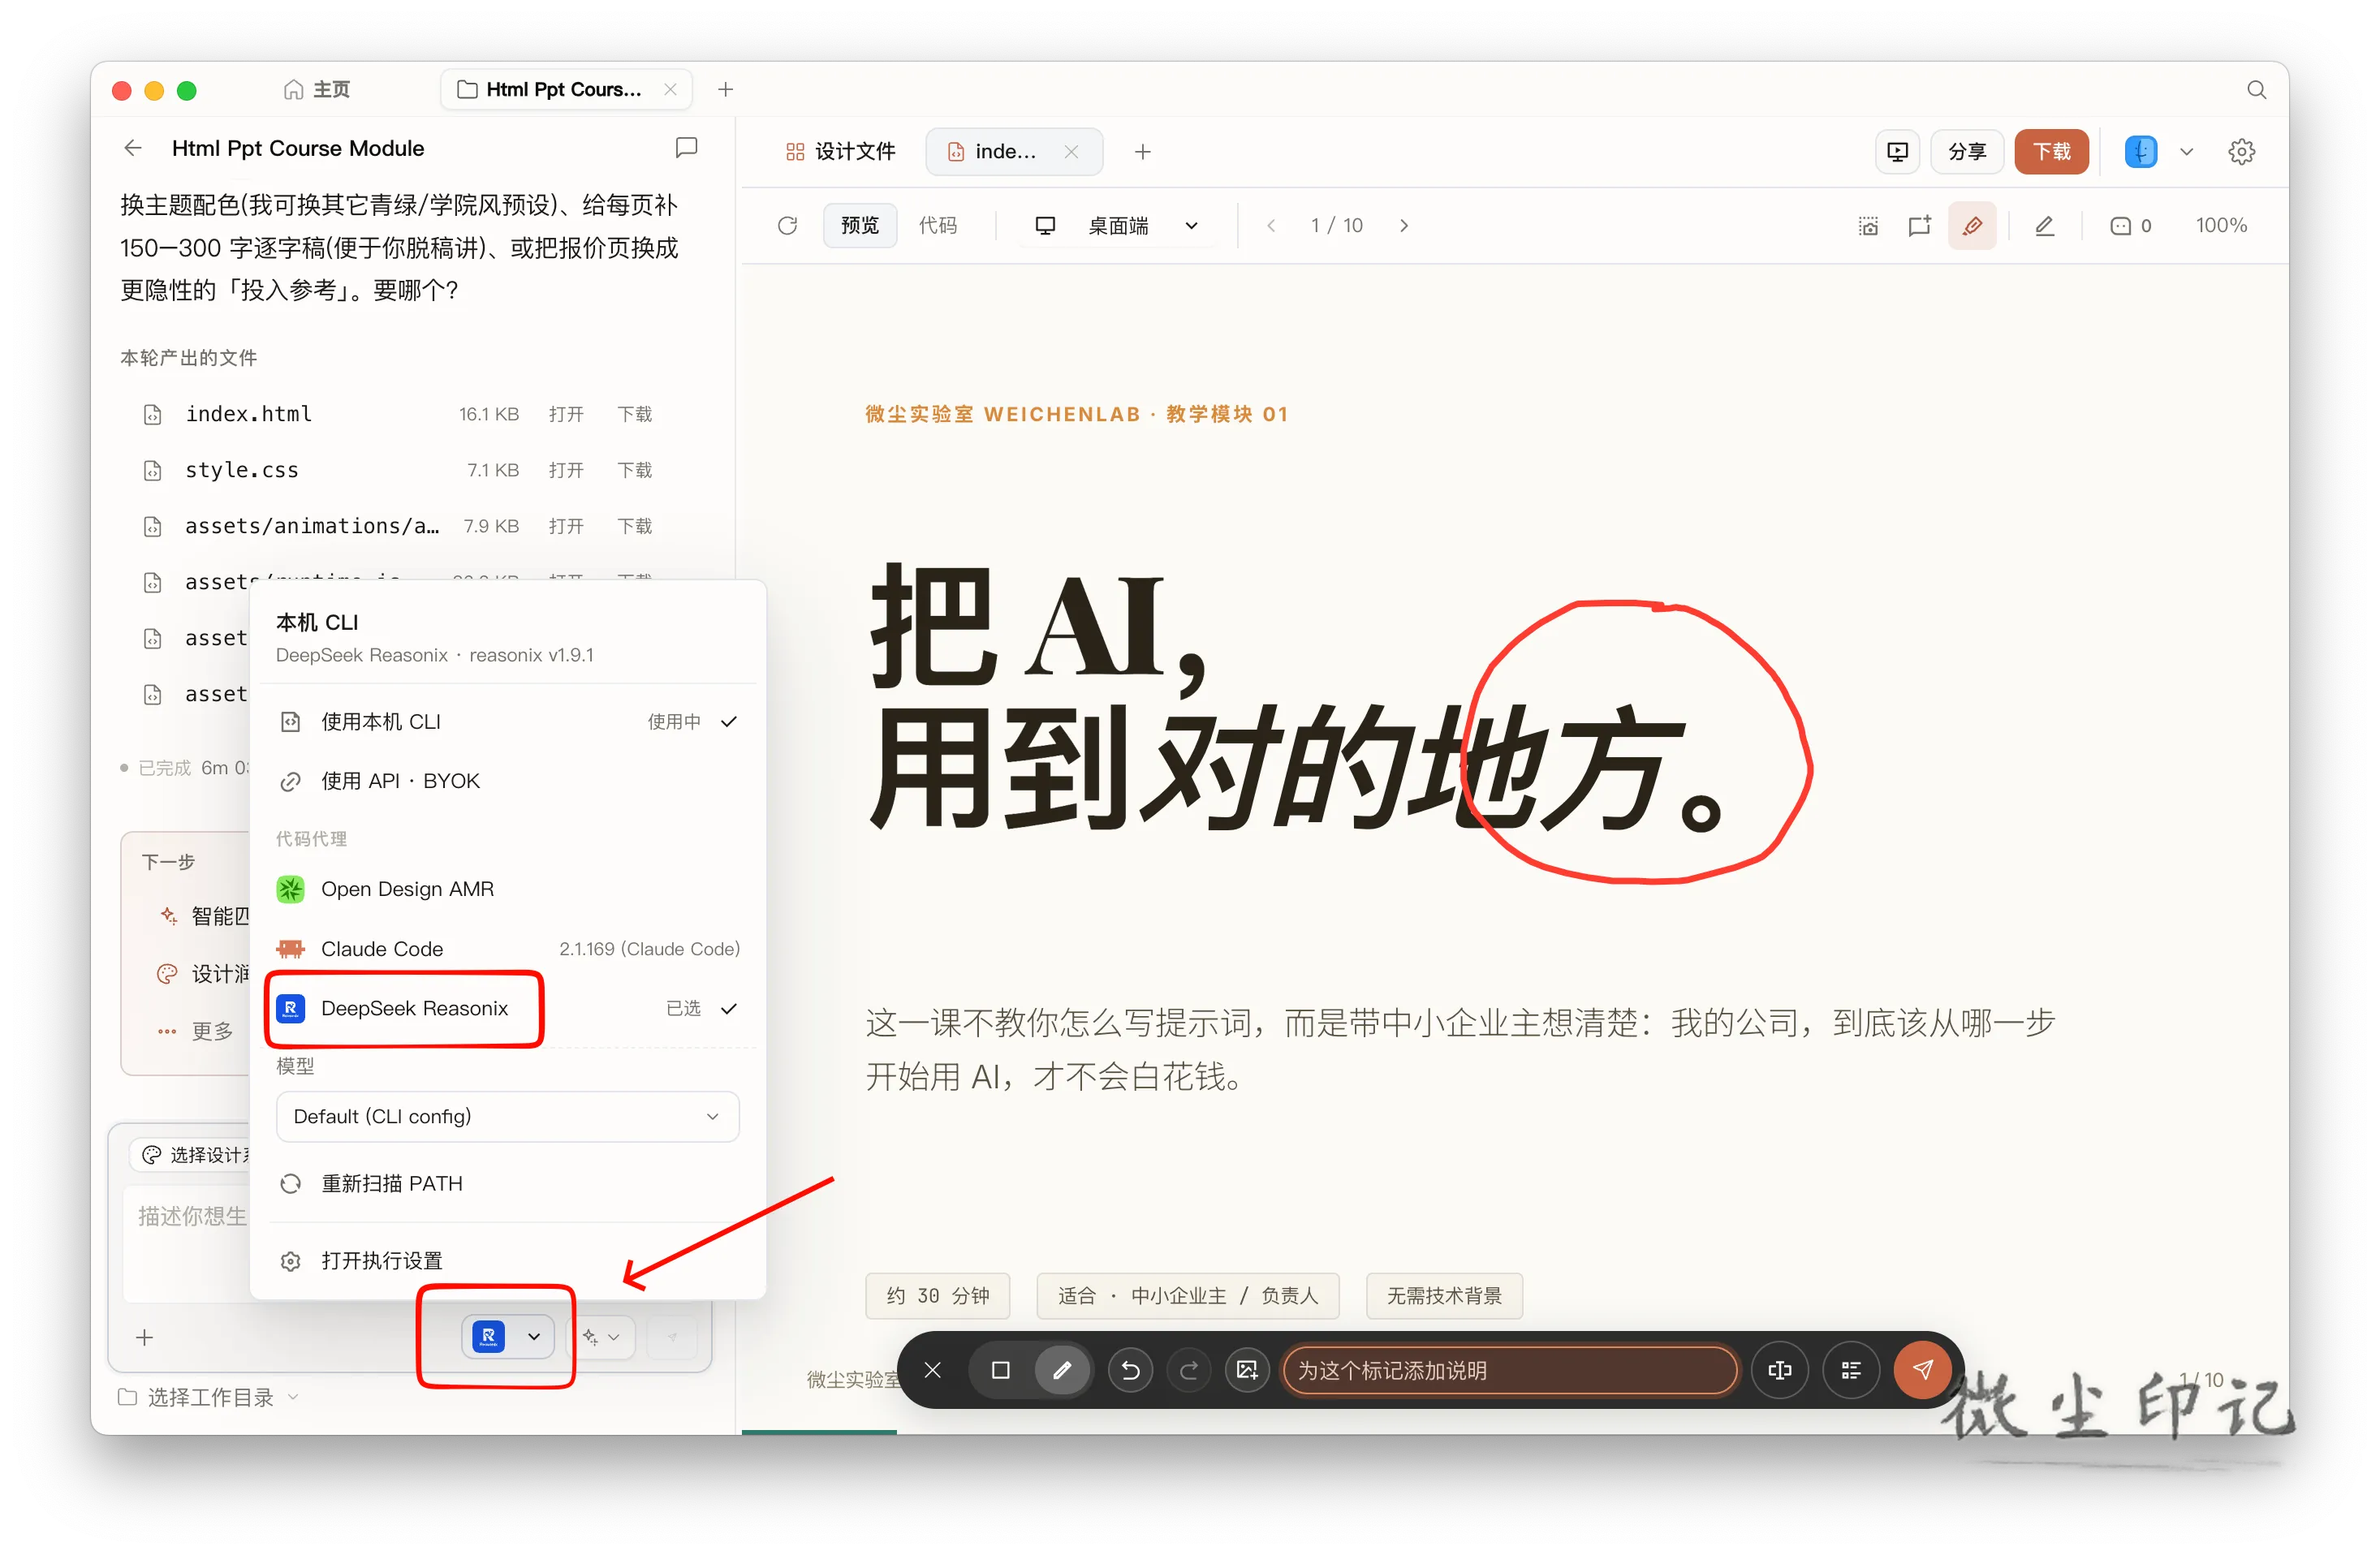
Task: Click the 为这个标记添加说明 input field
Action: coord(1510,1370)
